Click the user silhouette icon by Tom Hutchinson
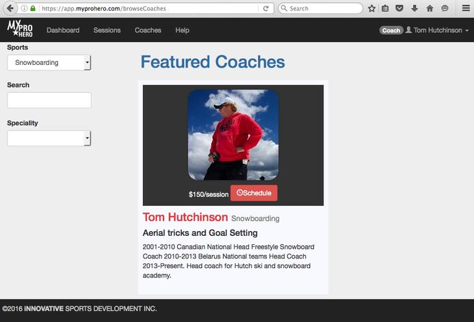474x322 pixels. pos(408,30)
